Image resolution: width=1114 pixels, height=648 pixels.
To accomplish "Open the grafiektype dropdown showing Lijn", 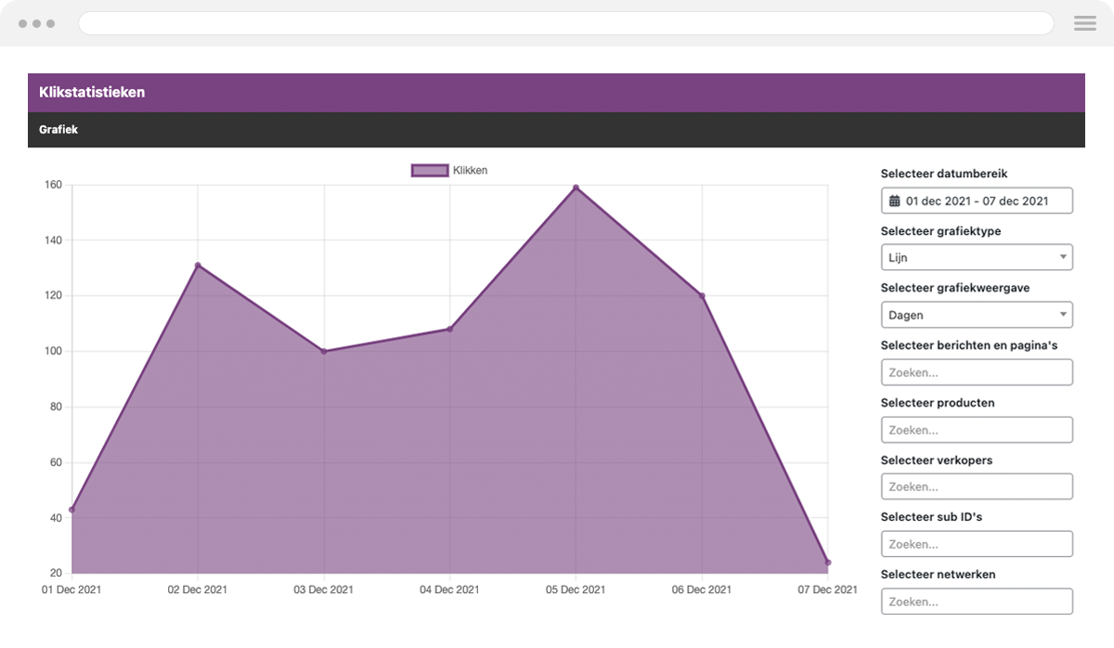I will (x=977, y=257).
